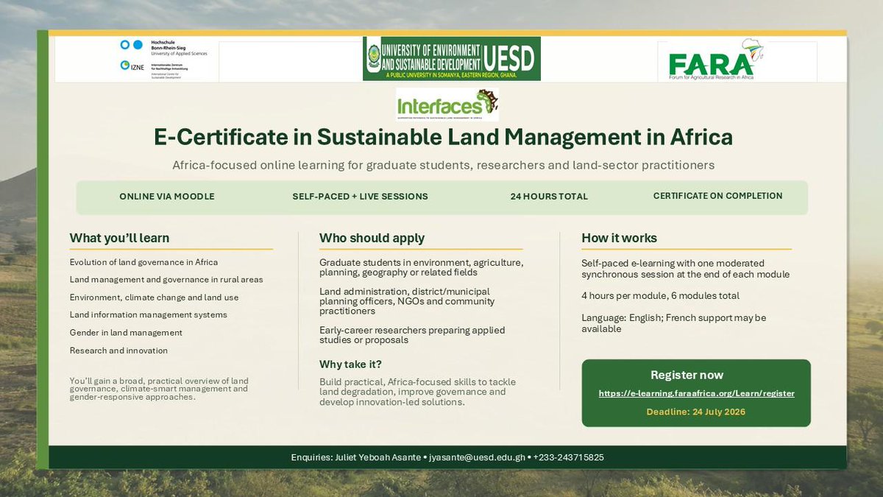
Task: Open the e-learning.faraafrica.org register link
Action: pyautogui.click(x=696, y=393)
